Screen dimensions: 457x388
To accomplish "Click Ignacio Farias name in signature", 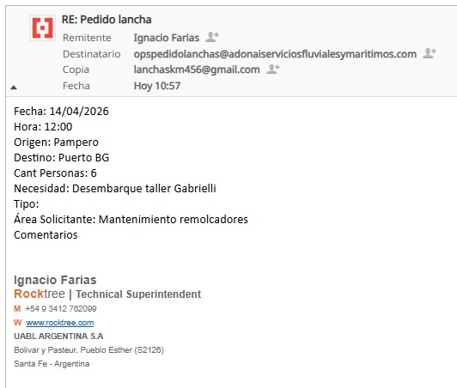I will pos(55,280).
